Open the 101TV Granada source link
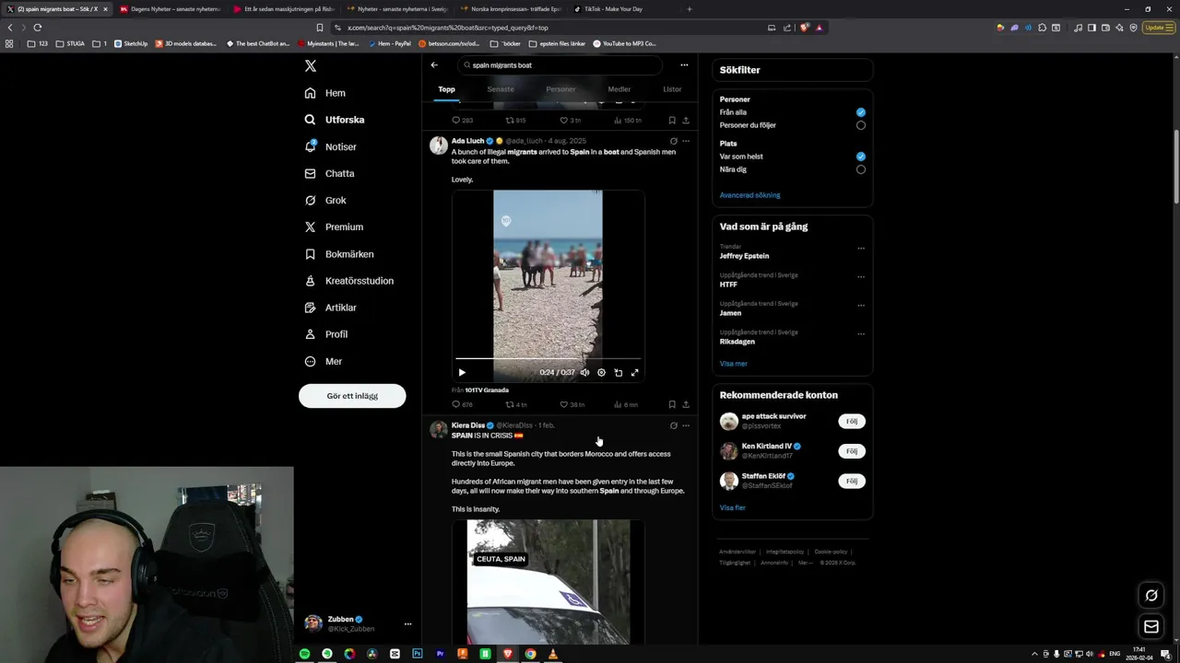This screenshot has width=1180, height=663. tap(487, 390)
